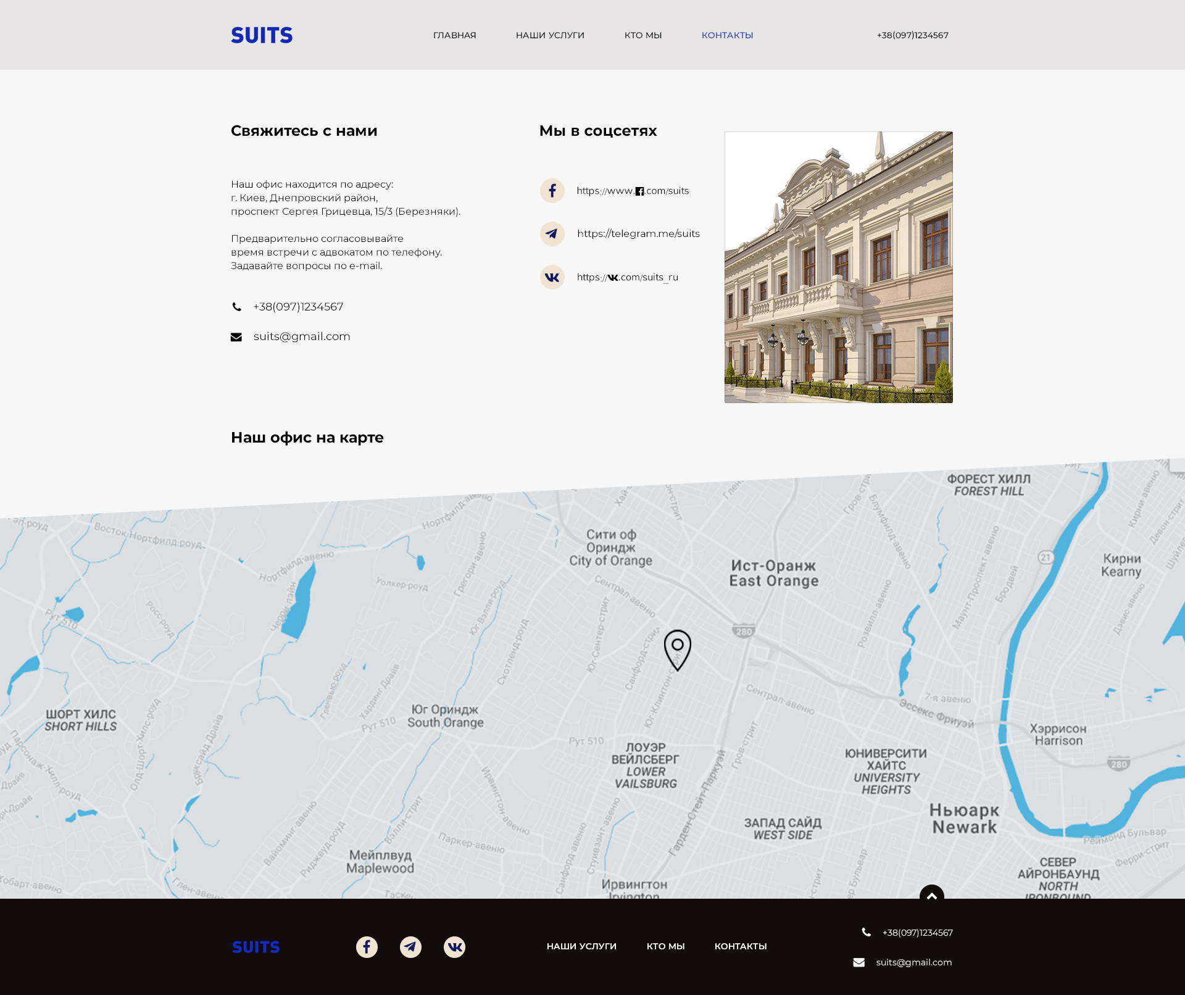Viewport: 1185px width, 995px height.
Task: Follow the https://telegram.me/suits link
Action: click(638, 233)
